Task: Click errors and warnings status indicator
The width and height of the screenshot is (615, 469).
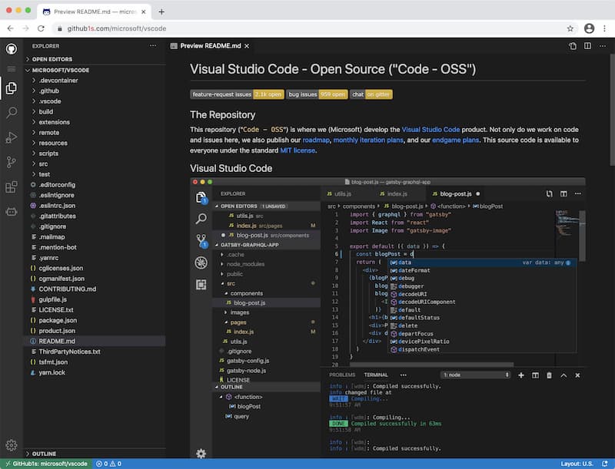Action: coord(108,464)
